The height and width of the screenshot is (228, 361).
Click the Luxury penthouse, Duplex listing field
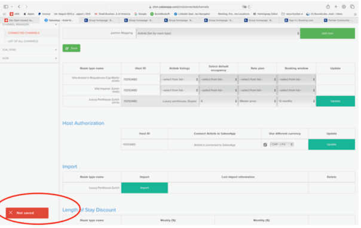179,101
